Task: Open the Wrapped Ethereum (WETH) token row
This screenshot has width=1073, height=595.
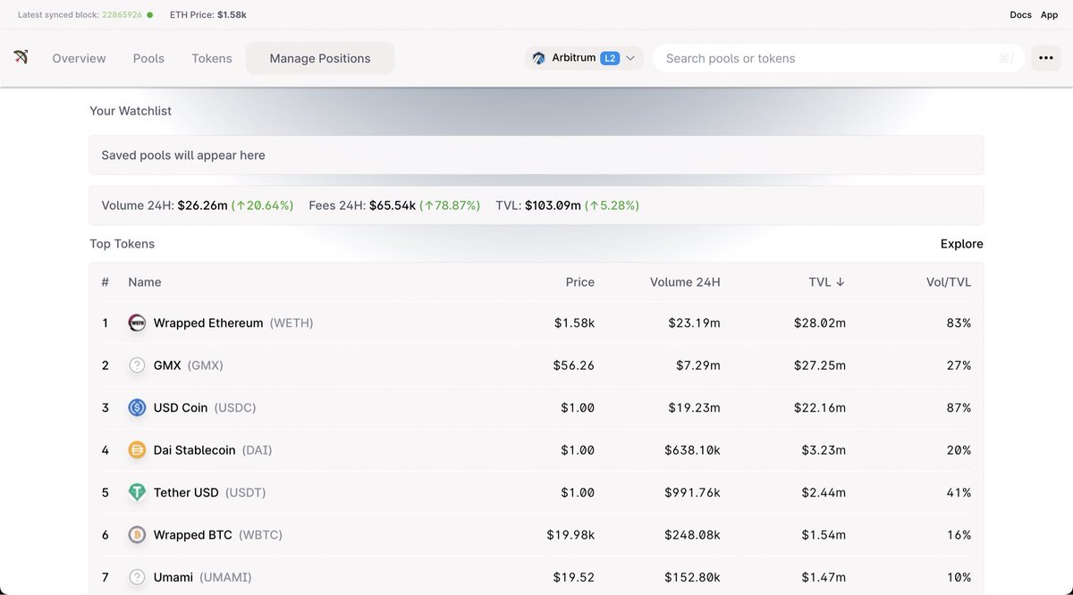Action: click(x=536, y=323)
